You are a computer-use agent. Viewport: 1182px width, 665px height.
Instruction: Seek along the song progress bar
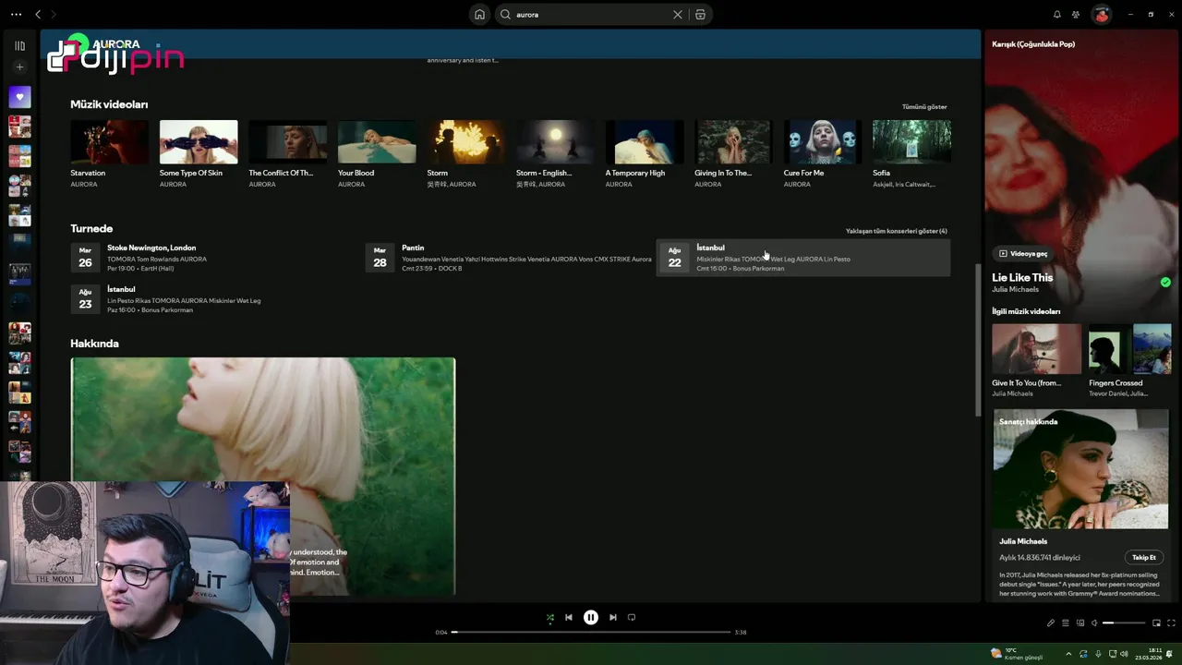pyautogui.click(x=591, y=632)
